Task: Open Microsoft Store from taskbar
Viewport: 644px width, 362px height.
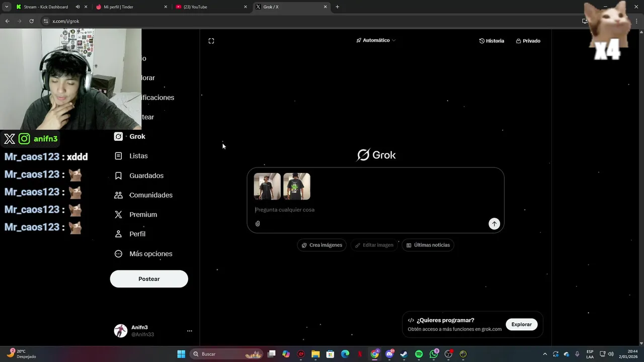Action: [330, 354]
